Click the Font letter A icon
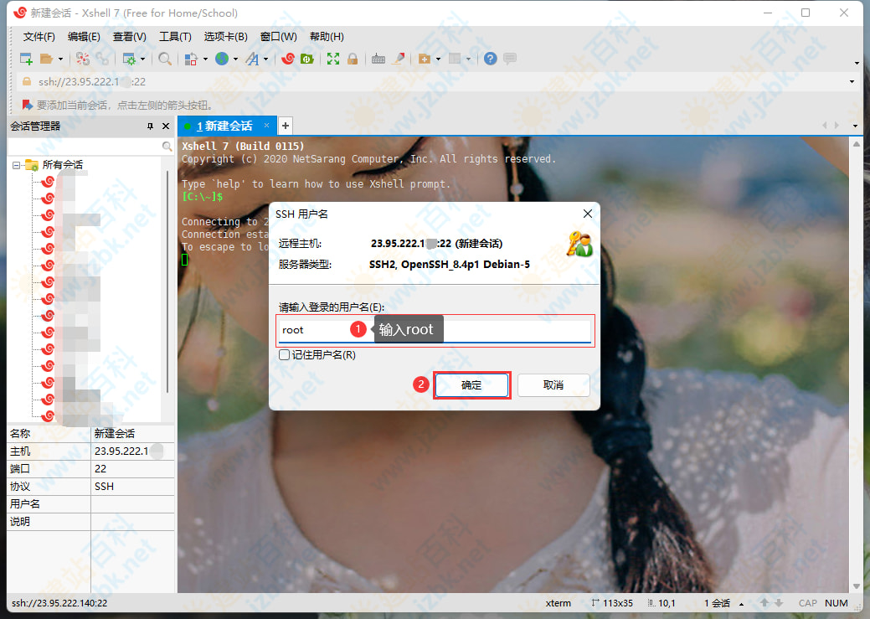Screen dimensions: 870x619 252,59
